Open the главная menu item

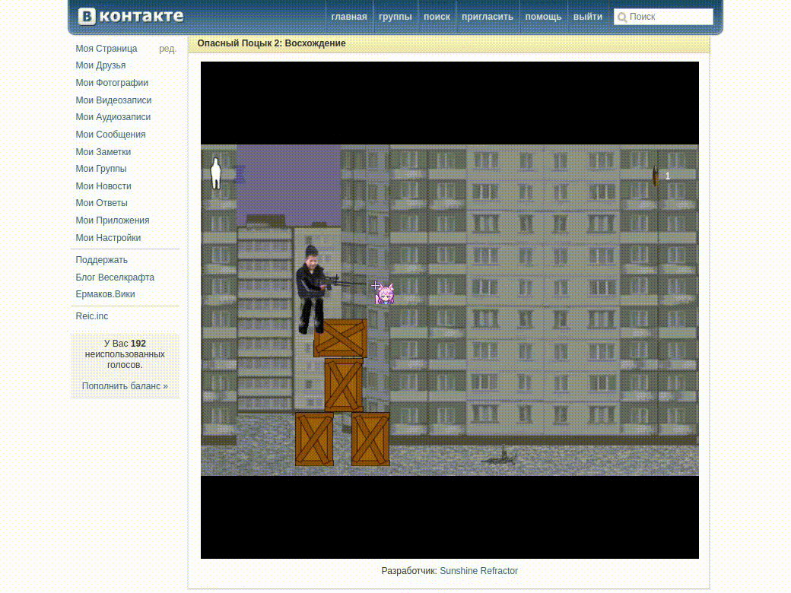(349, 17)
